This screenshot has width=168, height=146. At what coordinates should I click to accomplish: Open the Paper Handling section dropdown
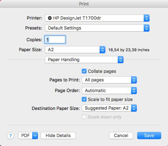pos(84,59)
